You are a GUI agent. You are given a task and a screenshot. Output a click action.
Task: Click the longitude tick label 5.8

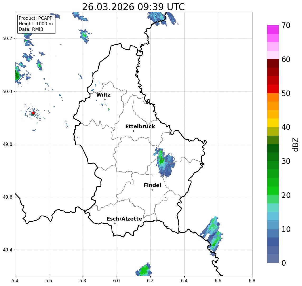83,281
